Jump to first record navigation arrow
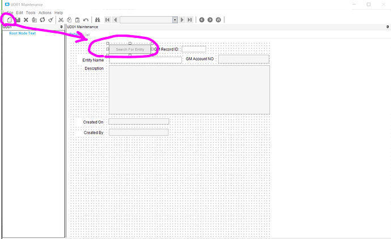Image resolution: width=391 pixels, height=239 pixels. (x=108, y=20)
